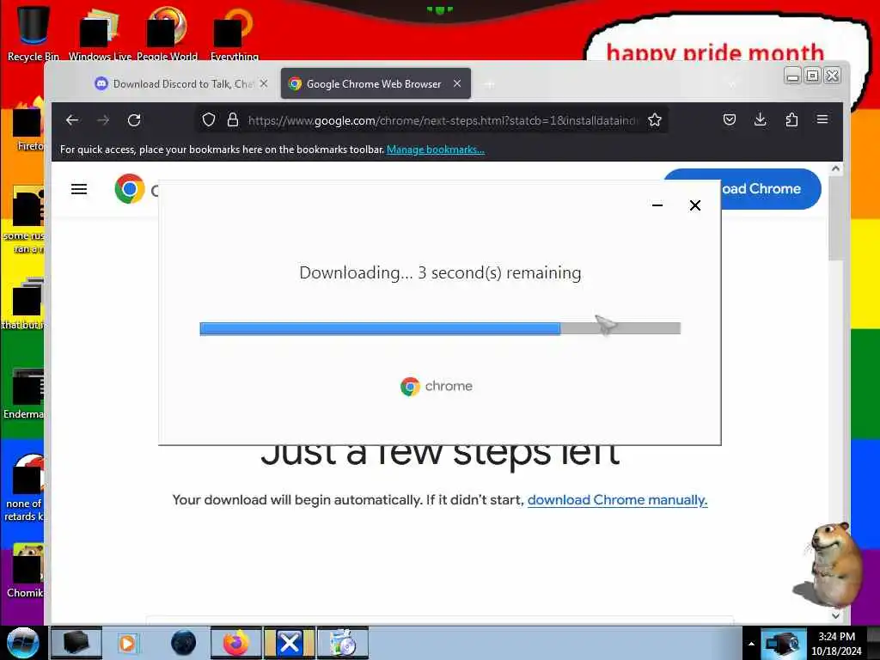The image size is (880, 660).
Task: Bookmark this page with star icon
Action: pos(654,120)
